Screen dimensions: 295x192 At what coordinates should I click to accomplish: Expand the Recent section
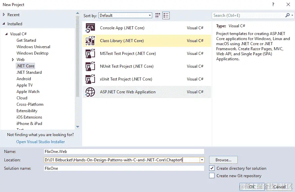click(x=4, y=14)
